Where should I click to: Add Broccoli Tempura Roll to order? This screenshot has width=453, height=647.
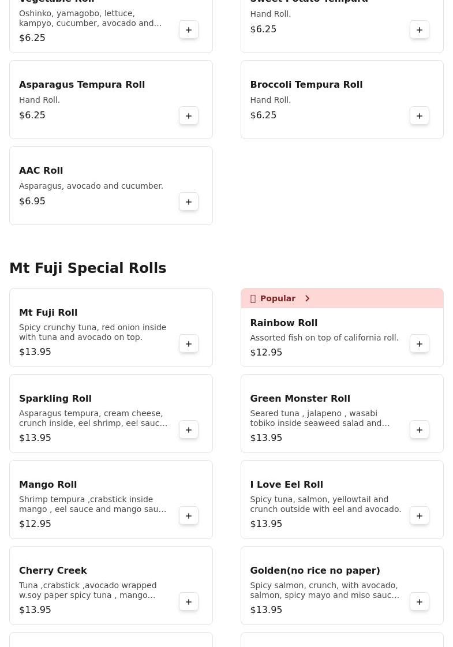pyautogui.click(x=420, y=116)
